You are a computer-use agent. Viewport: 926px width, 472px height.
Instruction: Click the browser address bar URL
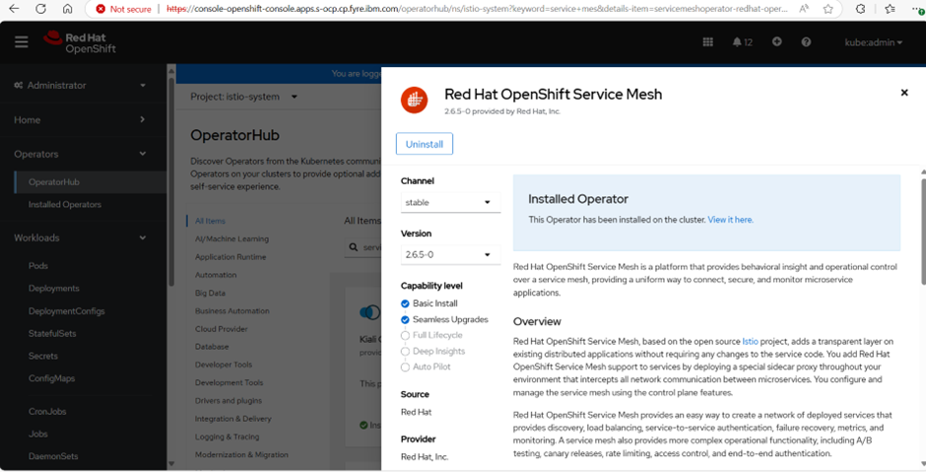coord(477,9)
